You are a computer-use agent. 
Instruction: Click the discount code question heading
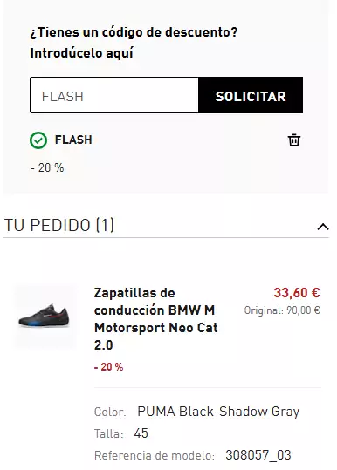(x=134, y=32)
